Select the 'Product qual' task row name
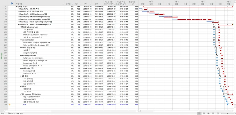This screenshot has width=236, height=115. (x=29, y=71)
